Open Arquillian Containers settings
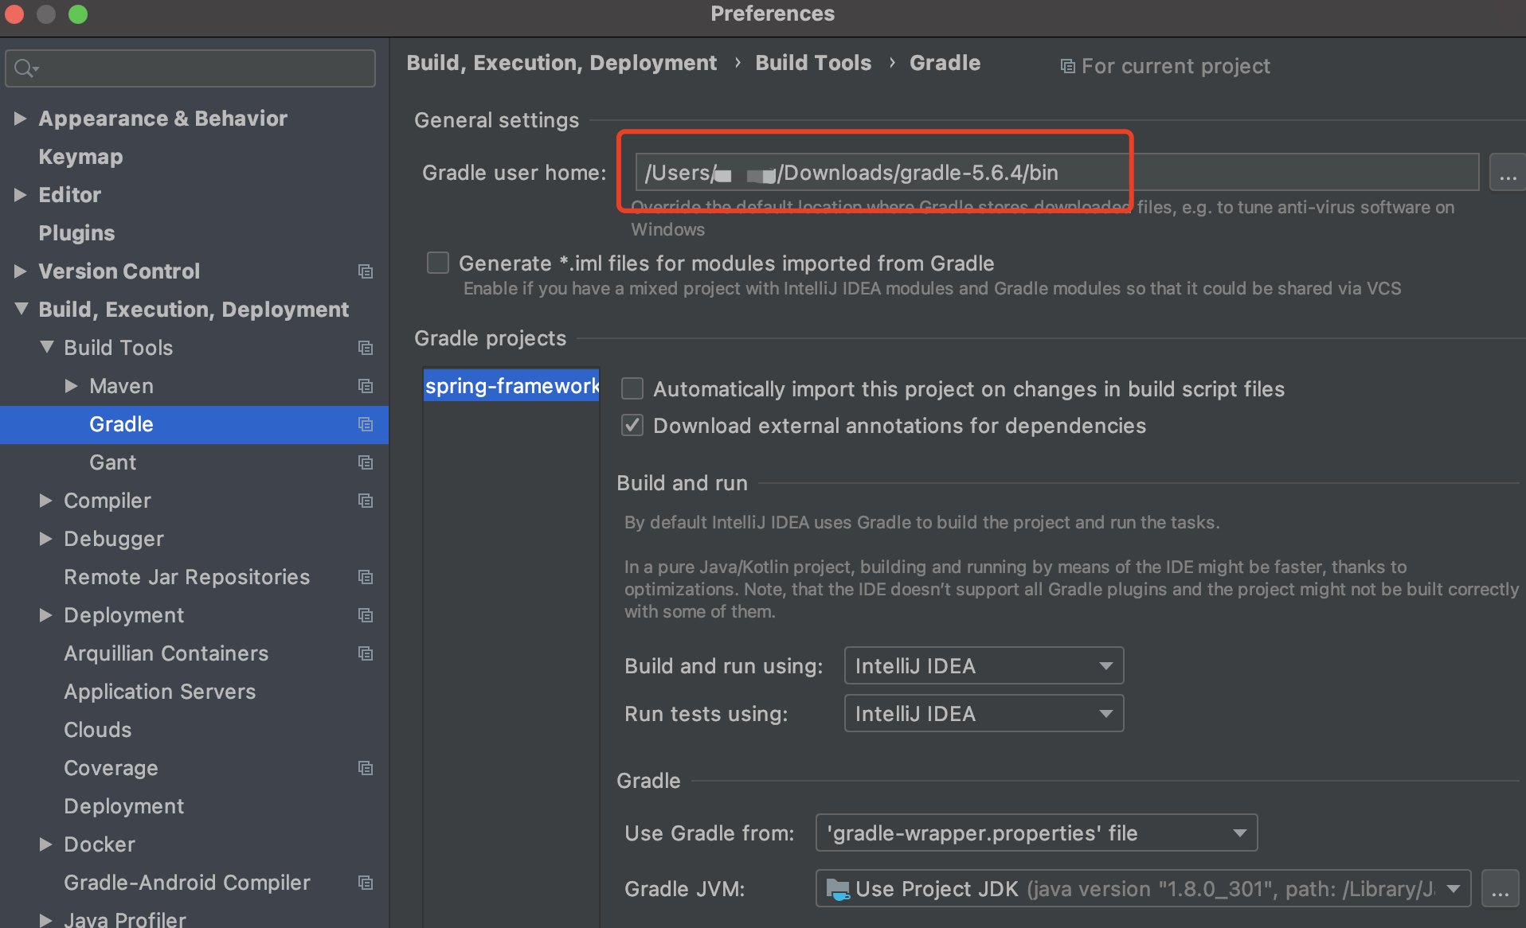This screenshot has height=928, width=1526. pyautogui.click(x=166, y=653)
